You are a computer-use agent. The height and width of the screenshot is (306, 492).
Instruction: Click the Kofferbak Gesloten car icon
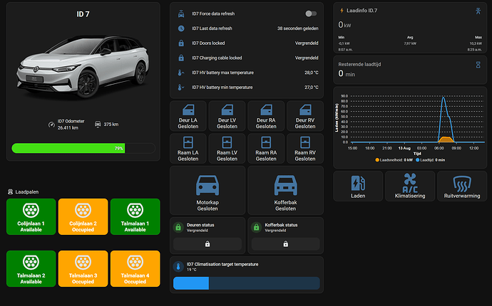tap(285, 186)
